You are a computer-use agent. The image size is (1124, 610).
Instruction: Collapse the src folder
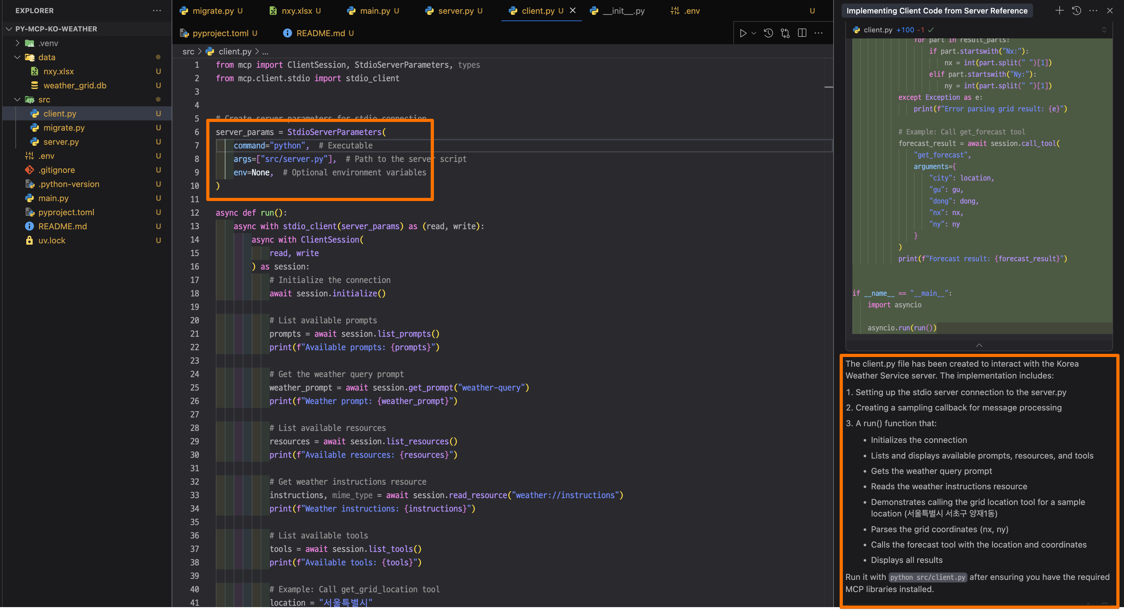tap(18, 100)
